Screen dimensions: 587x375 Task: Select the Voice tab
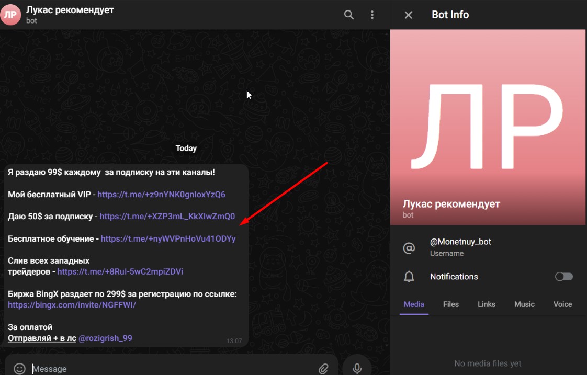[x=562, y=304]
